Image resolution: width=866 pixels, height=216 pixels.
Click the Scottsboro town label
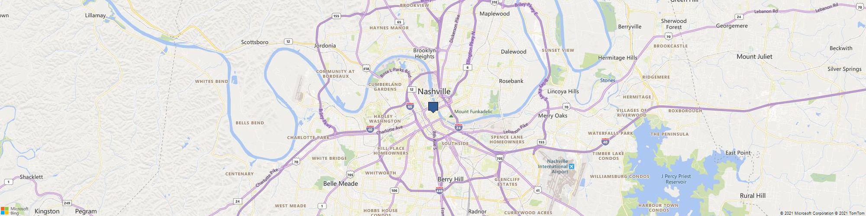(255, 42)
